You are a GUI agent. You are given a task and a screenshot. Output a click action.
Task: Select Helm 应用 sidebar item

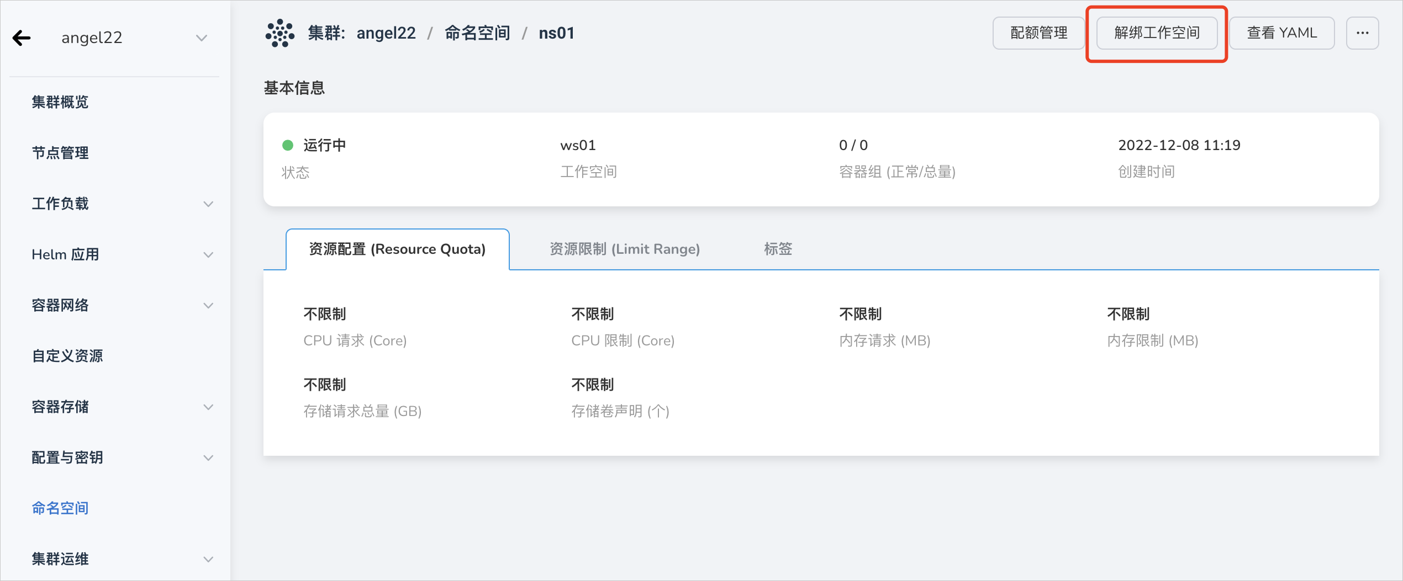click(65, 254)
